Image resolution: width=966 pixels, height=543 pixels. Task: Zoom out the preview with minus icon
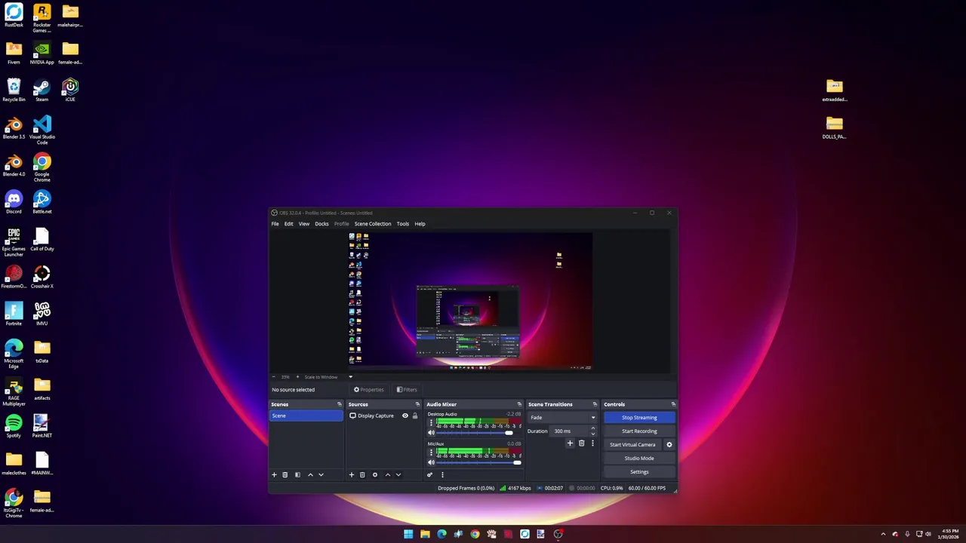click(x=273, y=377)
